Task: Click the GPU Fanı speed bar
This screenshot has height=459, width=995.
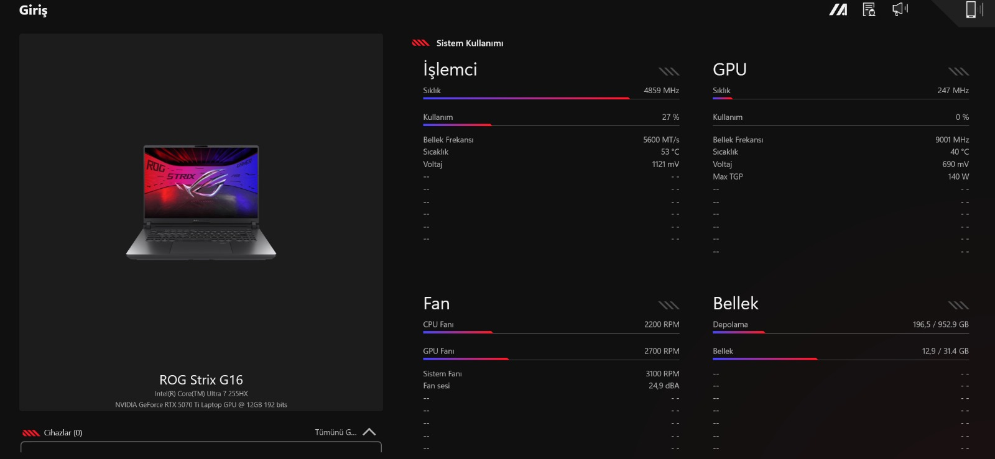Action: coord(551,359)
